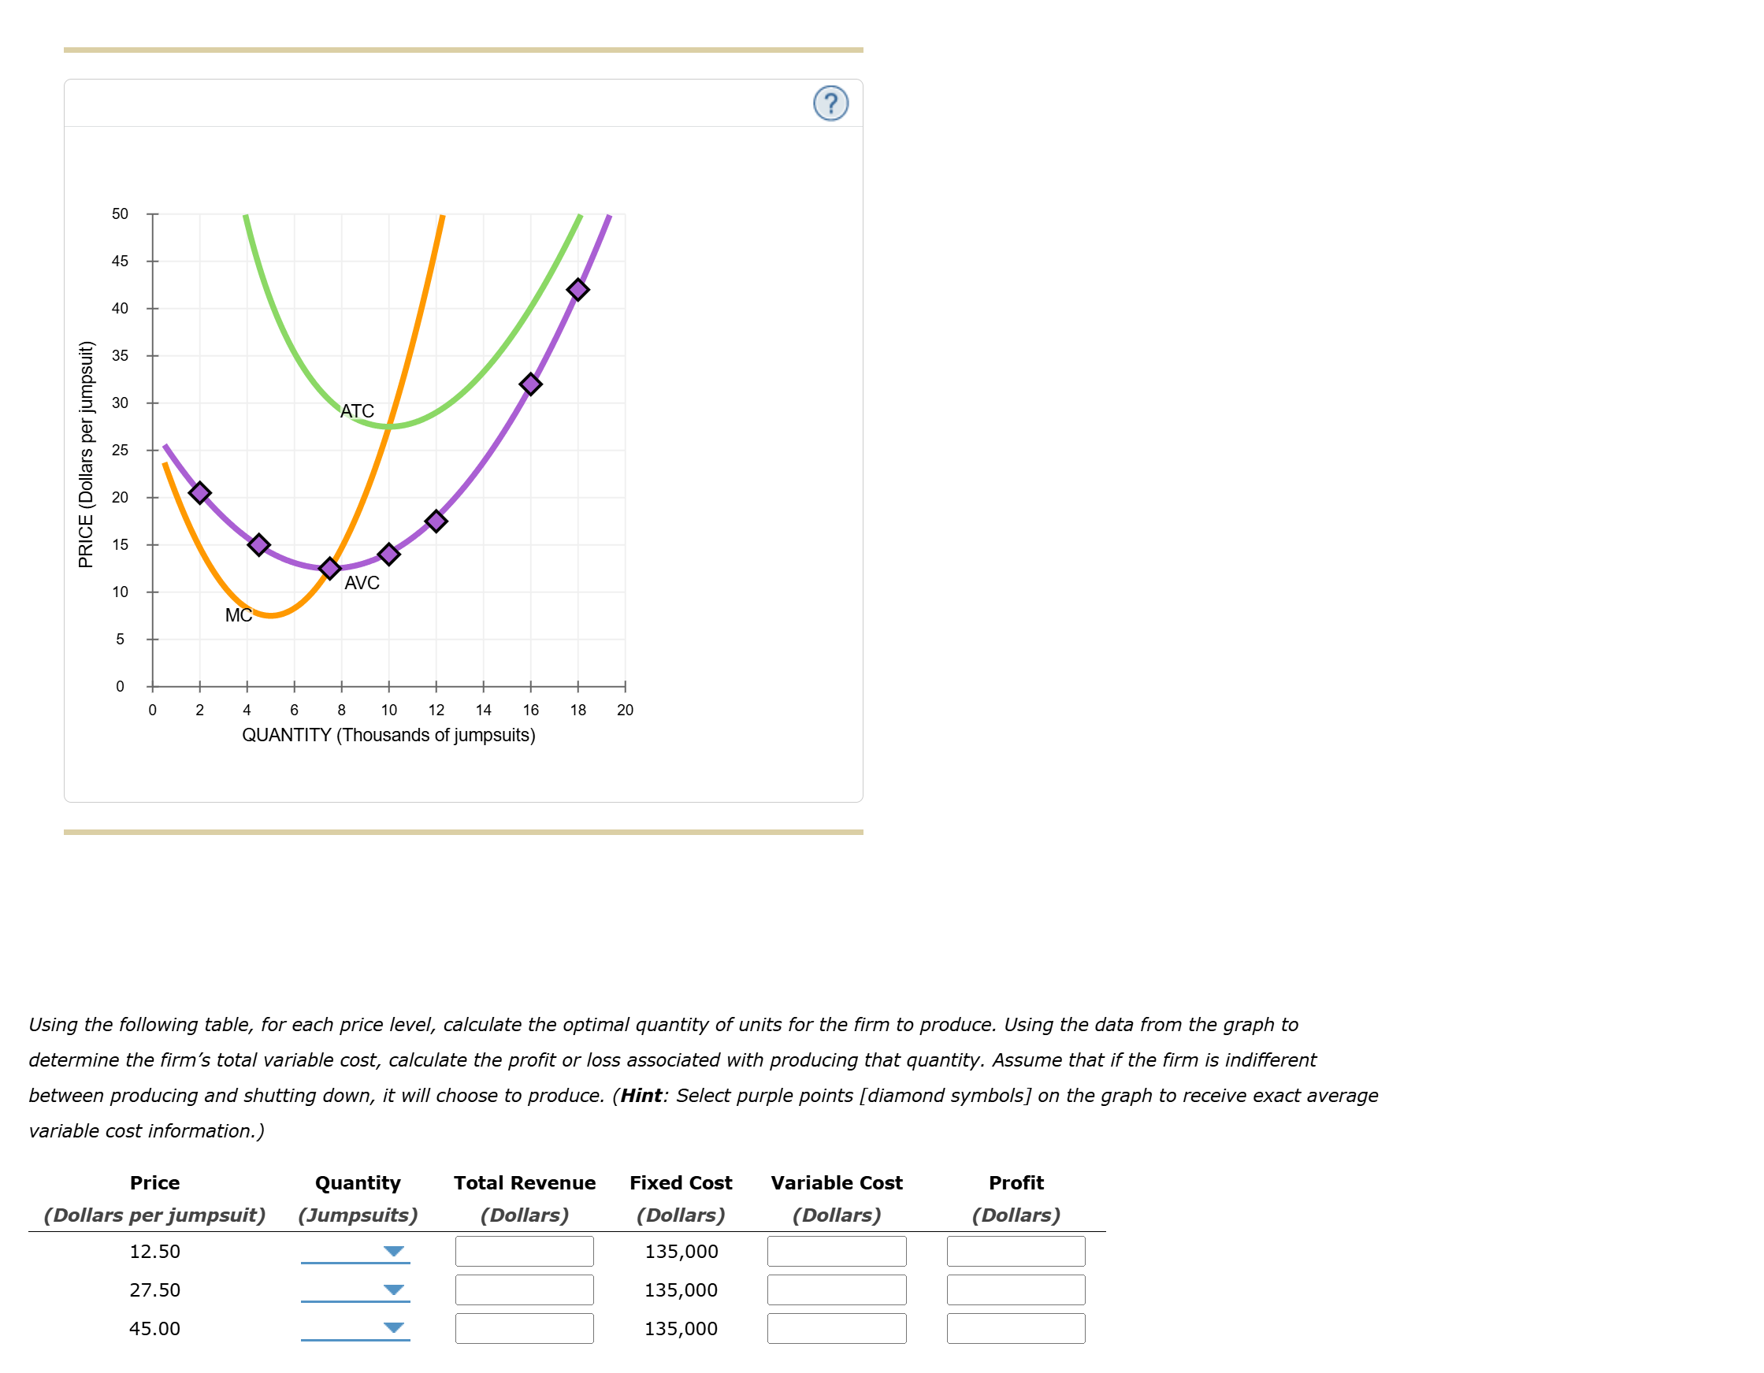Click Profit field for price 12.50

(x=1016, y=1251)
